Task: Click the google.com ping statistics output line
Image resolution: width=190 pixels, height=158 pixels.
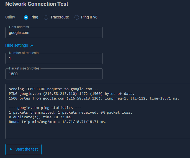Action: tap(45, 108)
